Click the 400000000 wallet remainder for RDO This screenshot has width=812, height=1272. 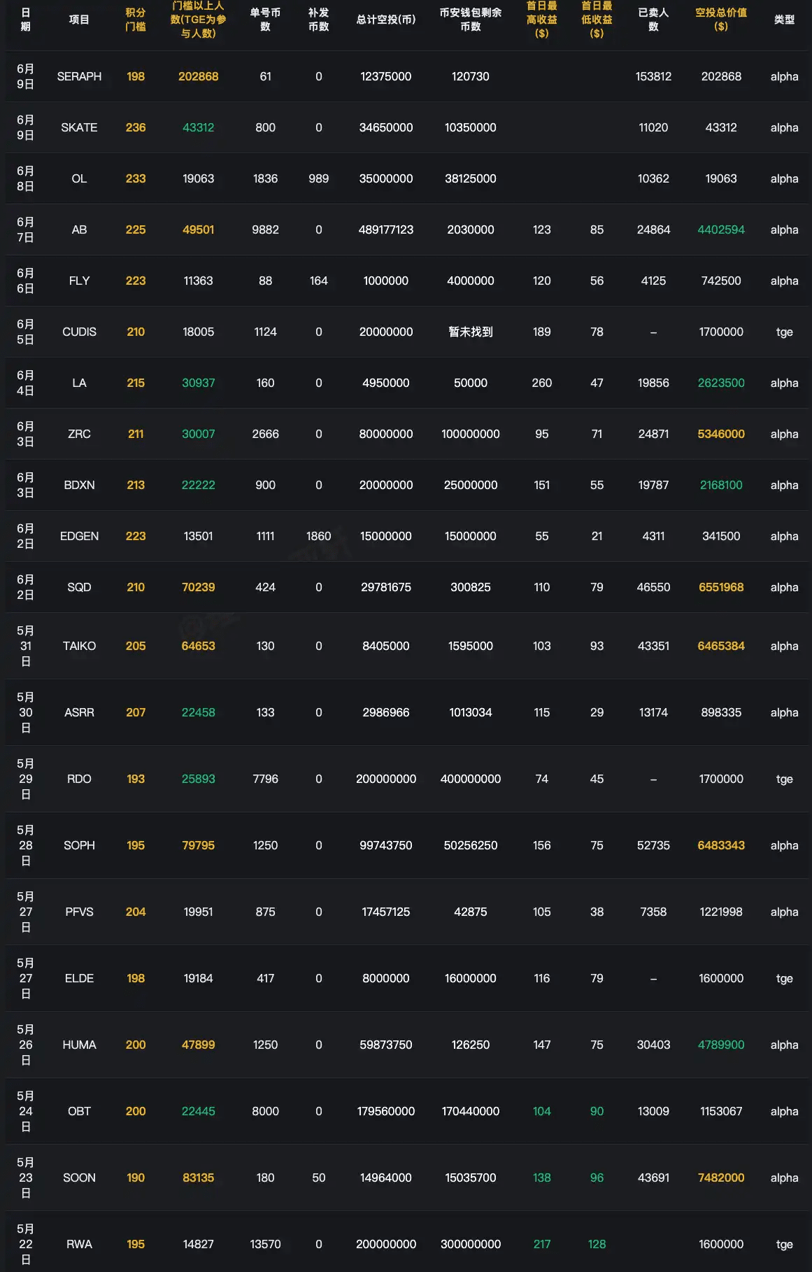[x=471, y=779]
